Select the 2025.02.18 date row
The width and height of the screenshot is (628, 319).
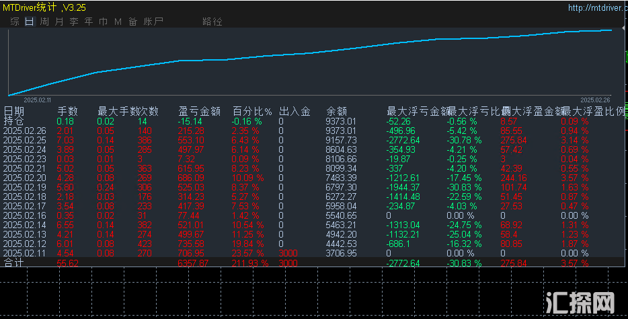pyautogui.click(x=24, y=197)
